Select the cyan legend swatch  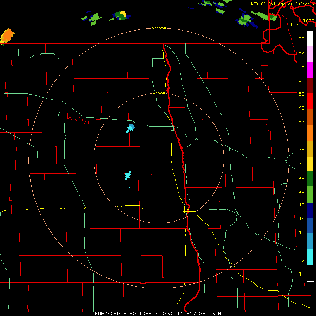coord(310,257)
